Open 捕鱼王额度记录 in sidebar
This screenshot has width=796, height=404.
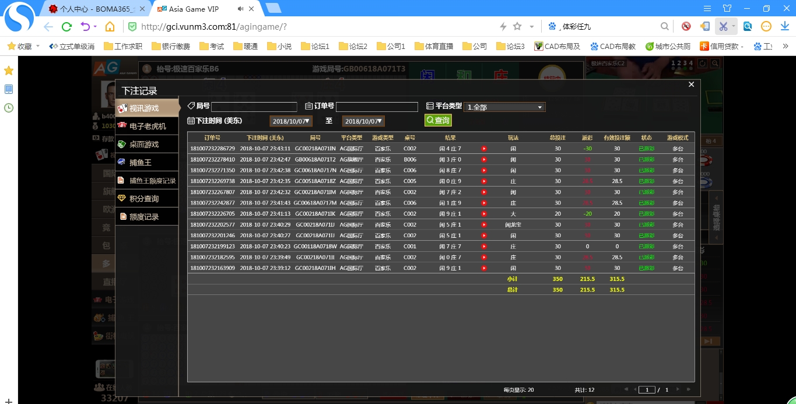pyautogui.click(x=147, y=180)
